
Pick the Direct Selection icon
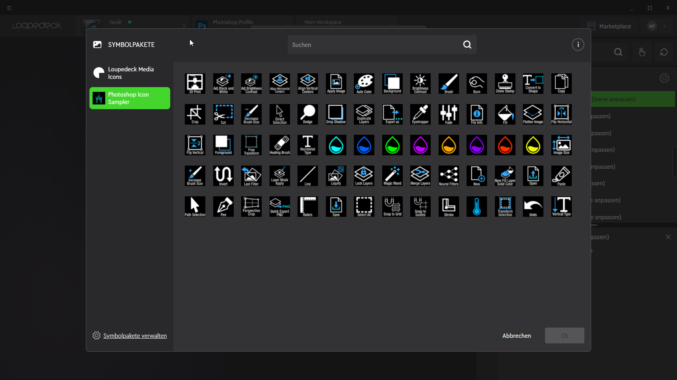[x=280, y=114]
